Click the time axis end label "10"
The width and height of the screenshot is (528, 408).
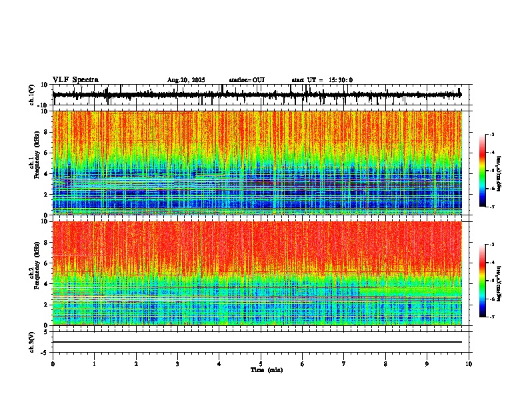469,364
